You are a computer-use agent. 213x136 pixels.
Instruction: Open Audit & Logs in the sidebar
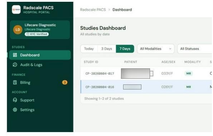click(40, 65)
